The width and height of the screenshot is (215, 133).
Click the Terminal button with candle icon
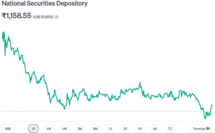[202, 129]
